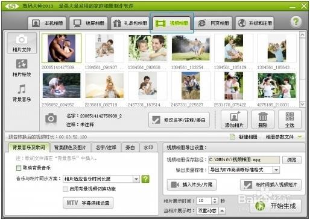The height and width of the screenshot is (220, 310).
Task: Click 全选 select all button
Action: pos(289,120)
